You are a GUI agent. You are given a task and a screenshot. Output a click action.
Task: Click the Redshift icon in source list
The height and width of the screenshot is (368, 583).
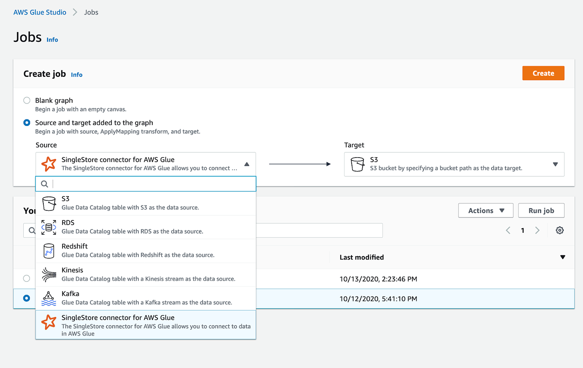coord(49,251)
